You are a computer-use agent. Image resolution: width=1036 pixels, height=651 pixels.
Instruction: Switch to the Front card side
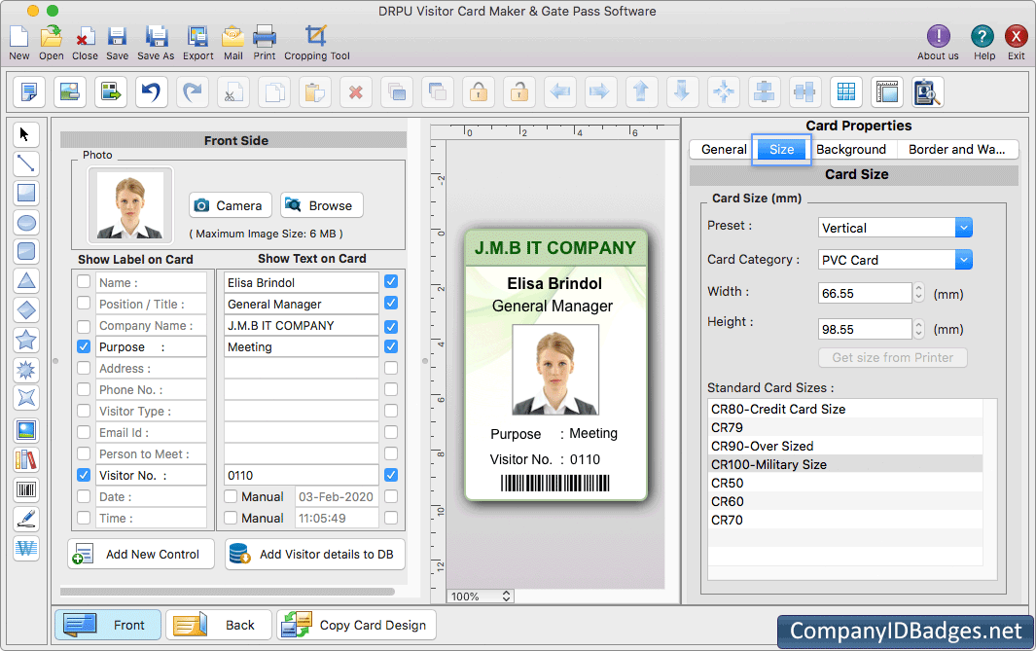[108, 625]
